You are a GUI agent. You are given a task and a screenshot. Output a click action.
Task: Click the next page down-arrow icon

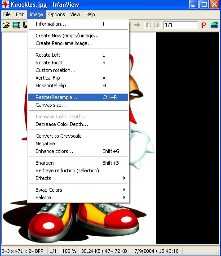pyautogui.click(x=157, y=25)
